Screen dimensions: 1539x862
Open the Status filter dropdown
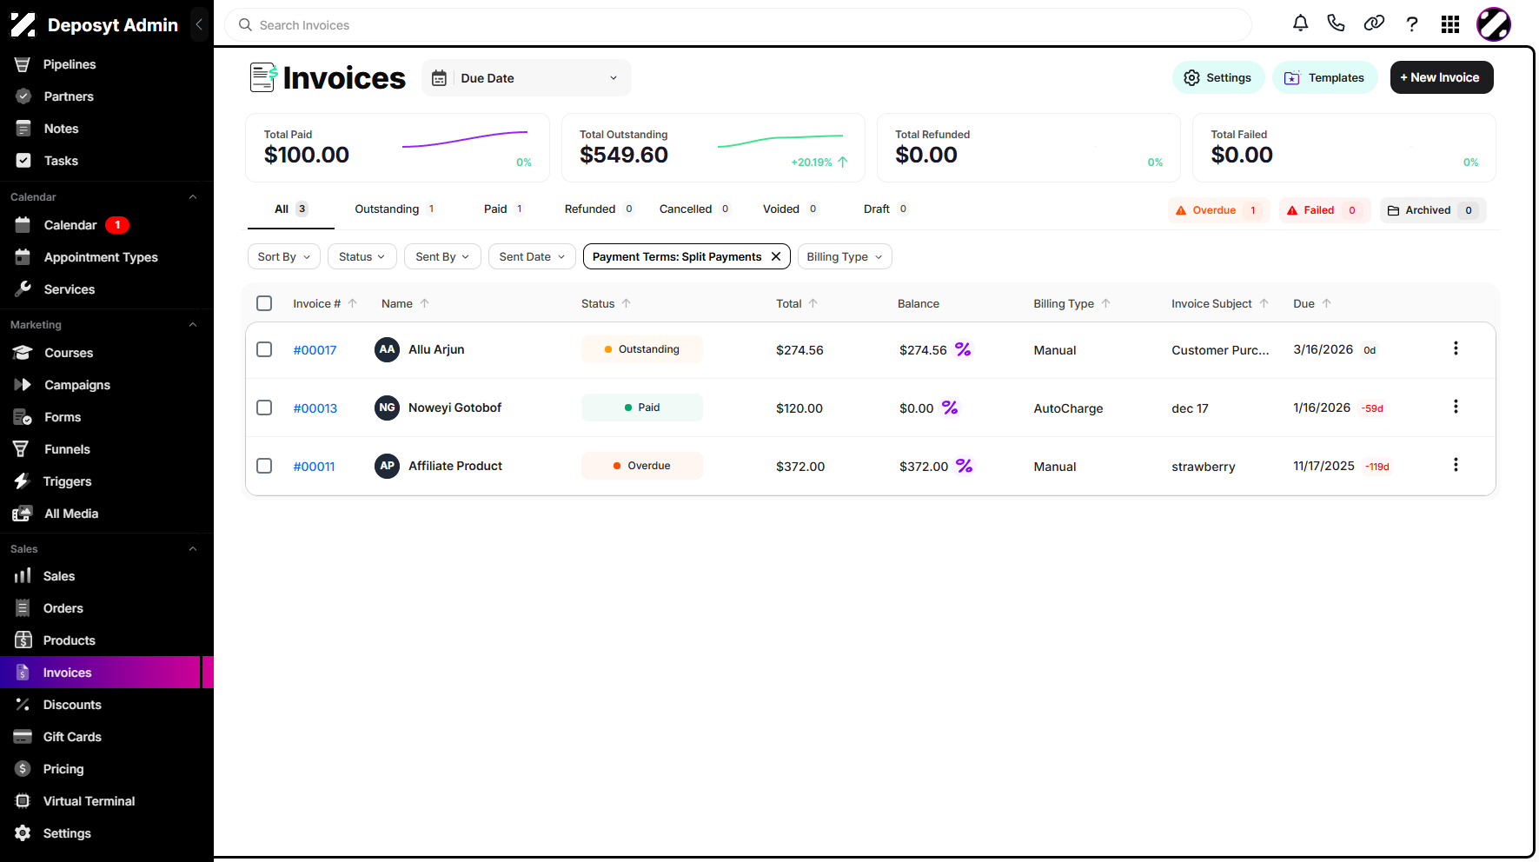(x=362, y=256)
